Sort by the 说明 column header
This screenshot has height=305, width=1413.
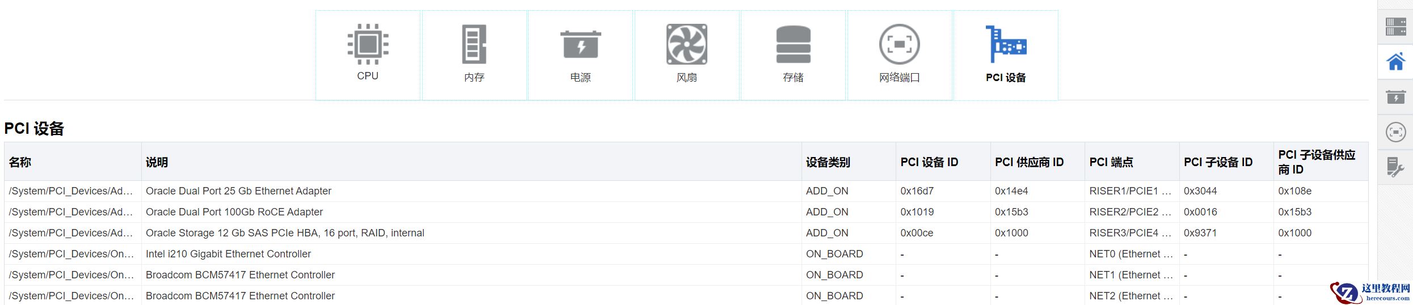(471, 162)
